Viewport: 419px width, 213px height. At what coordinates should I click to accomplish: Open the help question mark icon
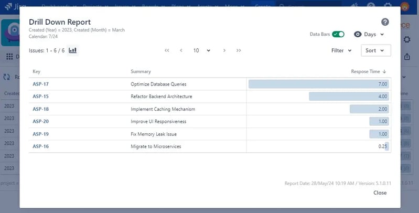(385, 22)
